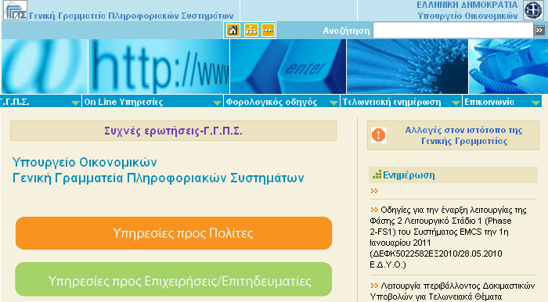Screen dimensions: 548x302
Task: Click the ΓΓΠΣ logo at top left
Action: tap(15, 10)
